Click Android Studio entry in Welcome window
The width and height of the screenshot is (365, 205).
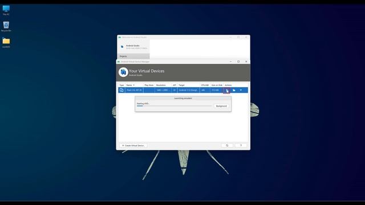tap(133, 47)
